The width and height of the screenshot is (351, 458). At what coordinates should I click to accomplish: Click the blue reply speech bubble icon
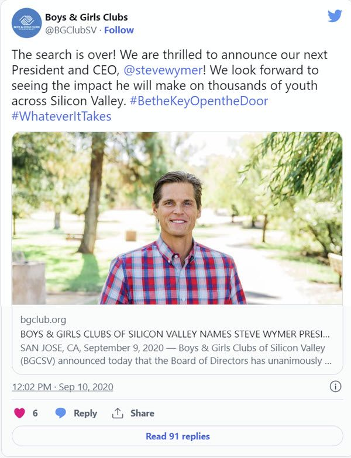tap(61, 413)
